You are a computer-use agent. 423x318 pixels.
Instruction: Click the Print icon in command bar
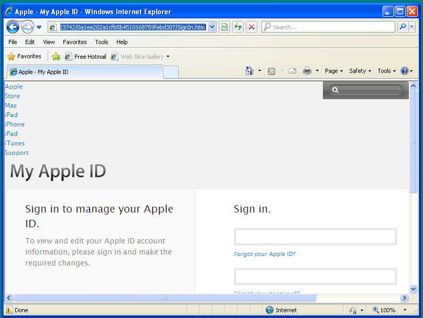pyautogui.click(x=307, y=71)
